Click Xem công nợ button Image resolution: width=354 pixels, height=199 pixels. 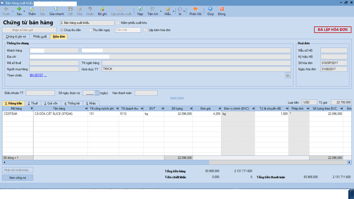point(18,178)
